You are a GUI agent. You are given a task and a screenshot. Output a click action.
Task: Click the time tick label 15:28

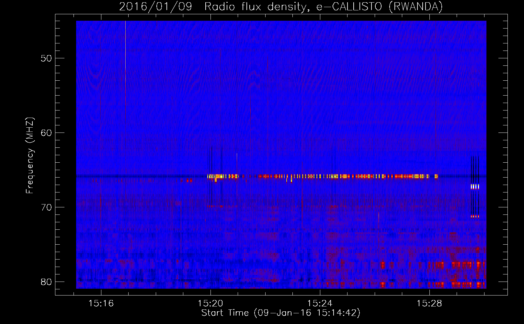point(429,304)
